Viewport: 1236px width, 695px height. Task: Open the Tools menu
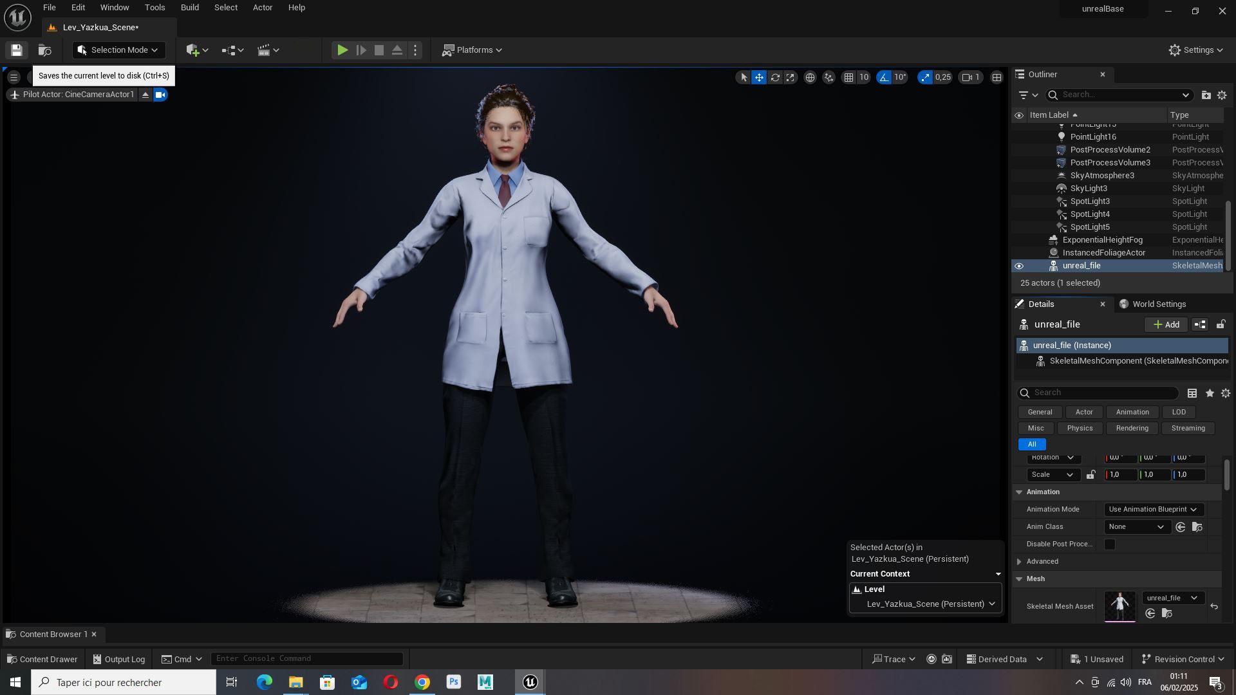[154, 8]
